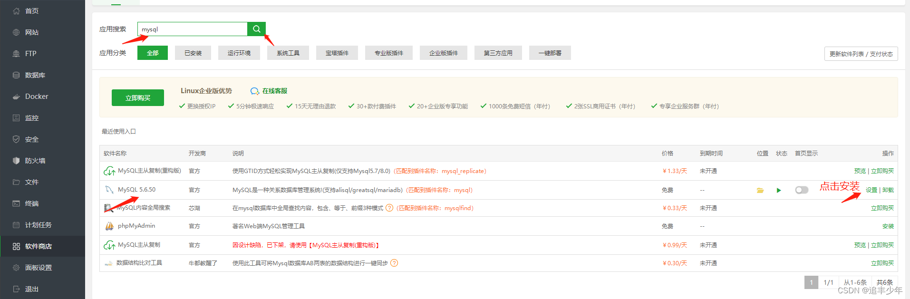This screenshot has height=299, width=910.
Task: Click the 安全 shield icon
Action: click(x=16, y=139)
